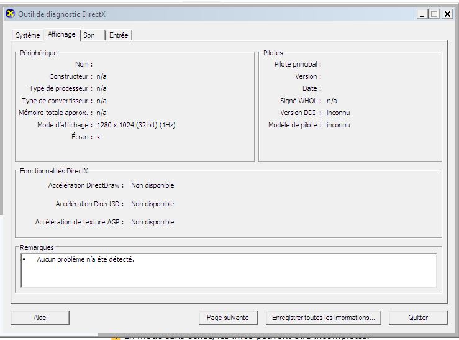This screenshot has height=340, width=459.
Task: Maximize the DirectX diagnostic window
Action: [x=435, y=14]
